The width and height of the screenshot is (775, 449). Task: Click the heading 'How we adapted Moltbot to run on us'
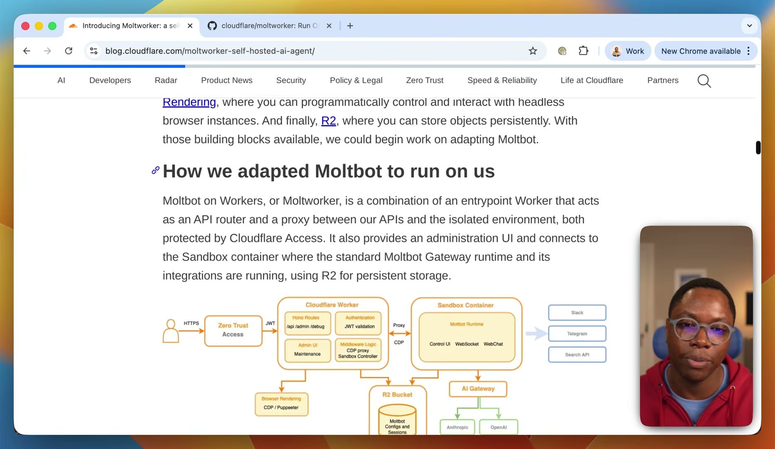[329, 171]
